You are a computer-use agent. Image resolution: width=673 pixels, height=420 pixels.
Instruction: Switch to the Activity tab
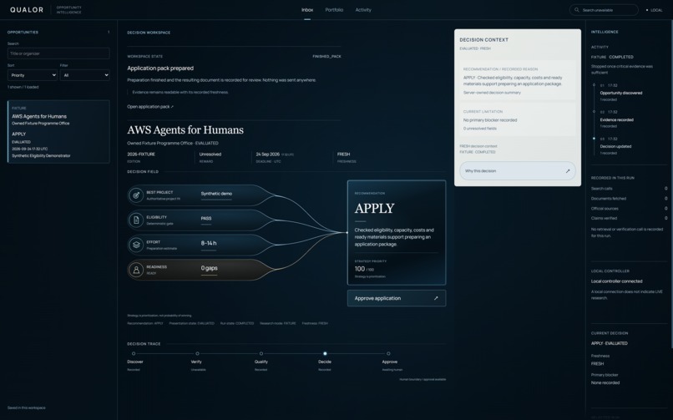tap(363, 10)
